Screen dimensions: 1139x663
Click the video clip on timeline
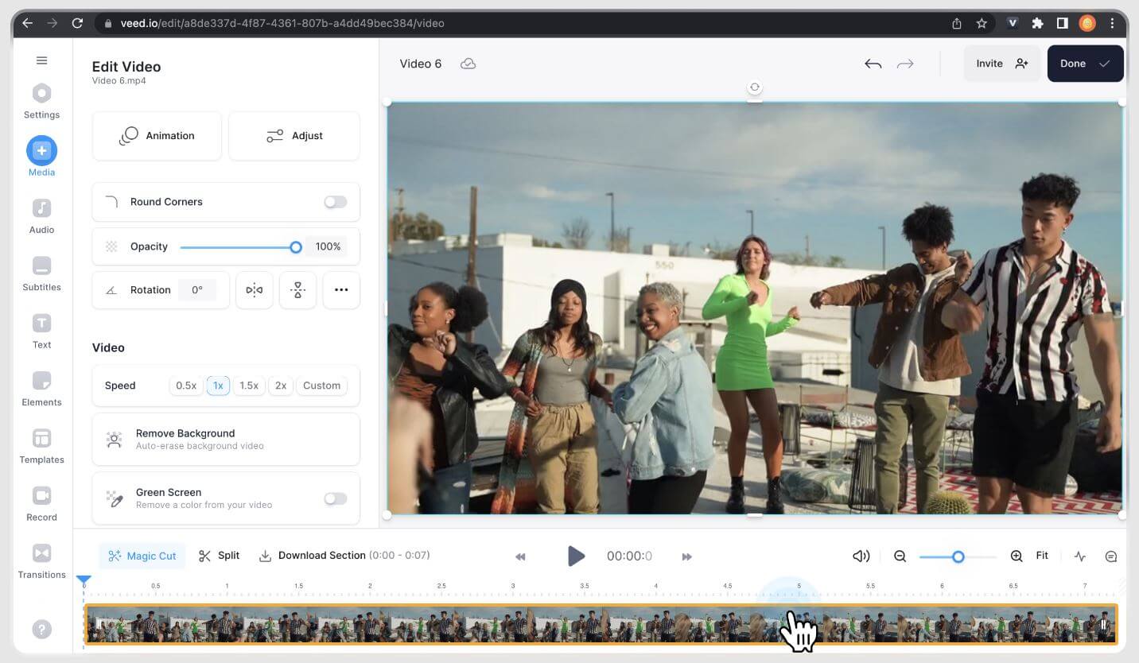[x=601, y=625]
